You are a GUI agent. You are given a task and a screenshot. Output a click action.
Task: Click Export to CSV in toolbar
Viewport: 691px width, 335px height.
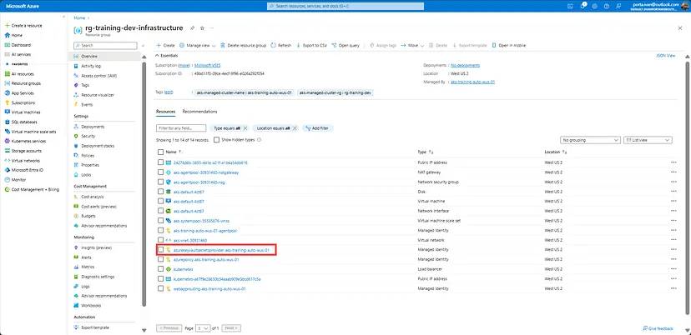[x=311, y=45]
